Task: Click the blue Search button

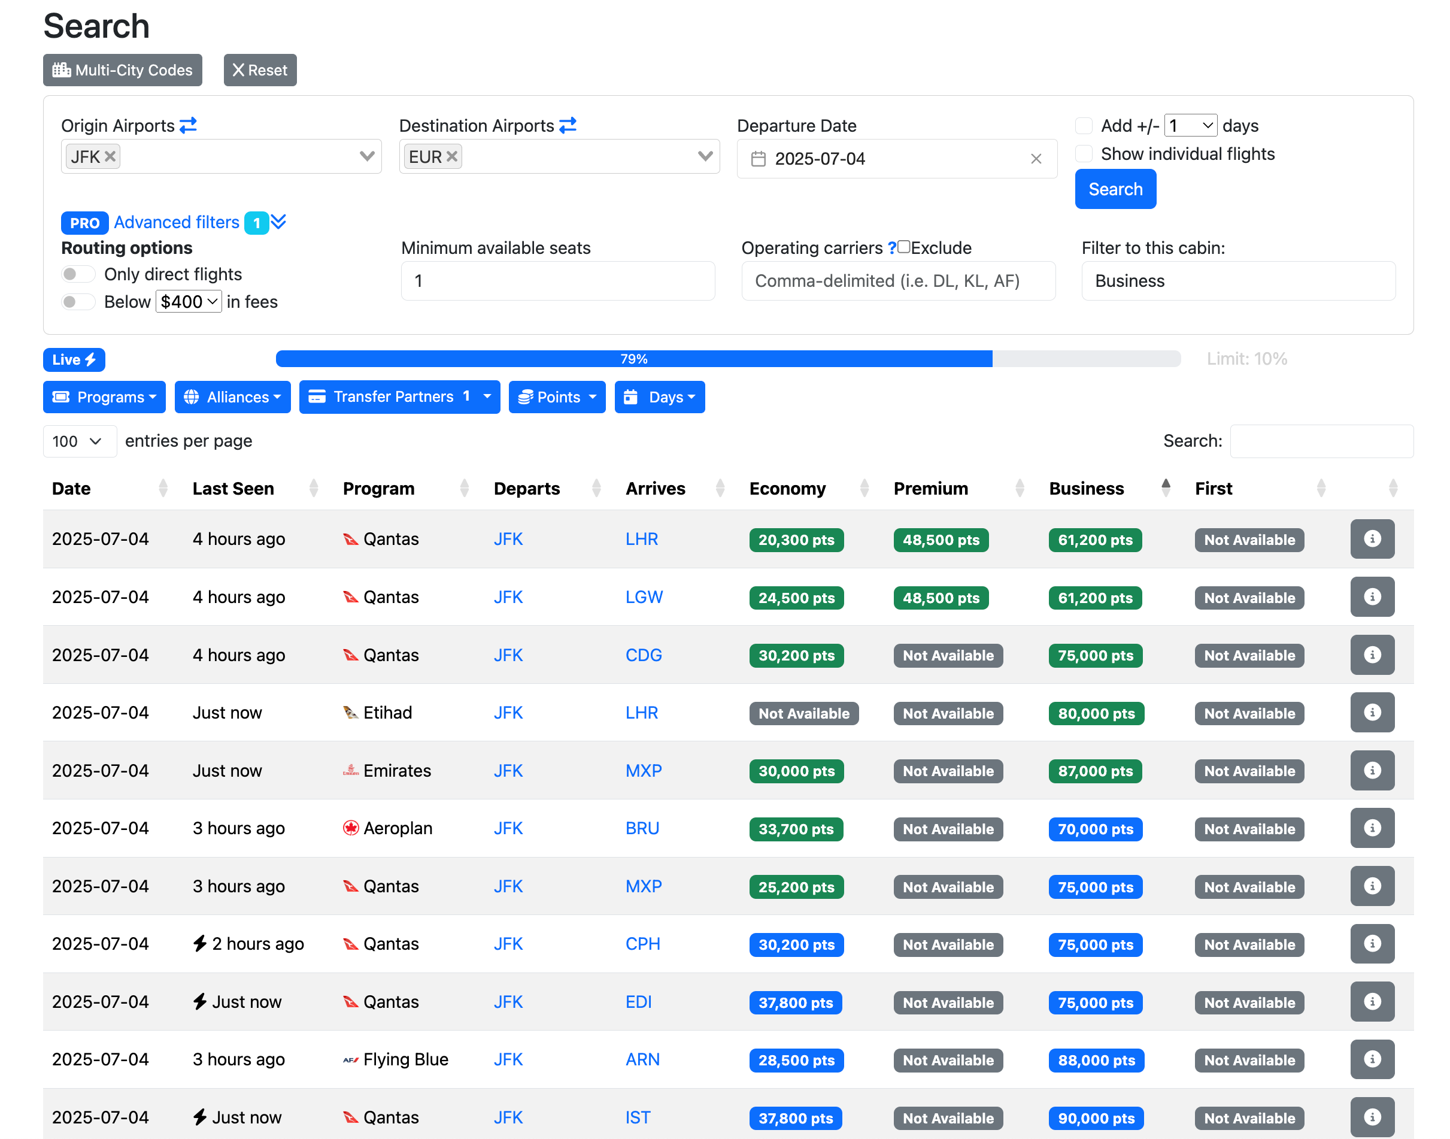Action: tap(1115, 189)
